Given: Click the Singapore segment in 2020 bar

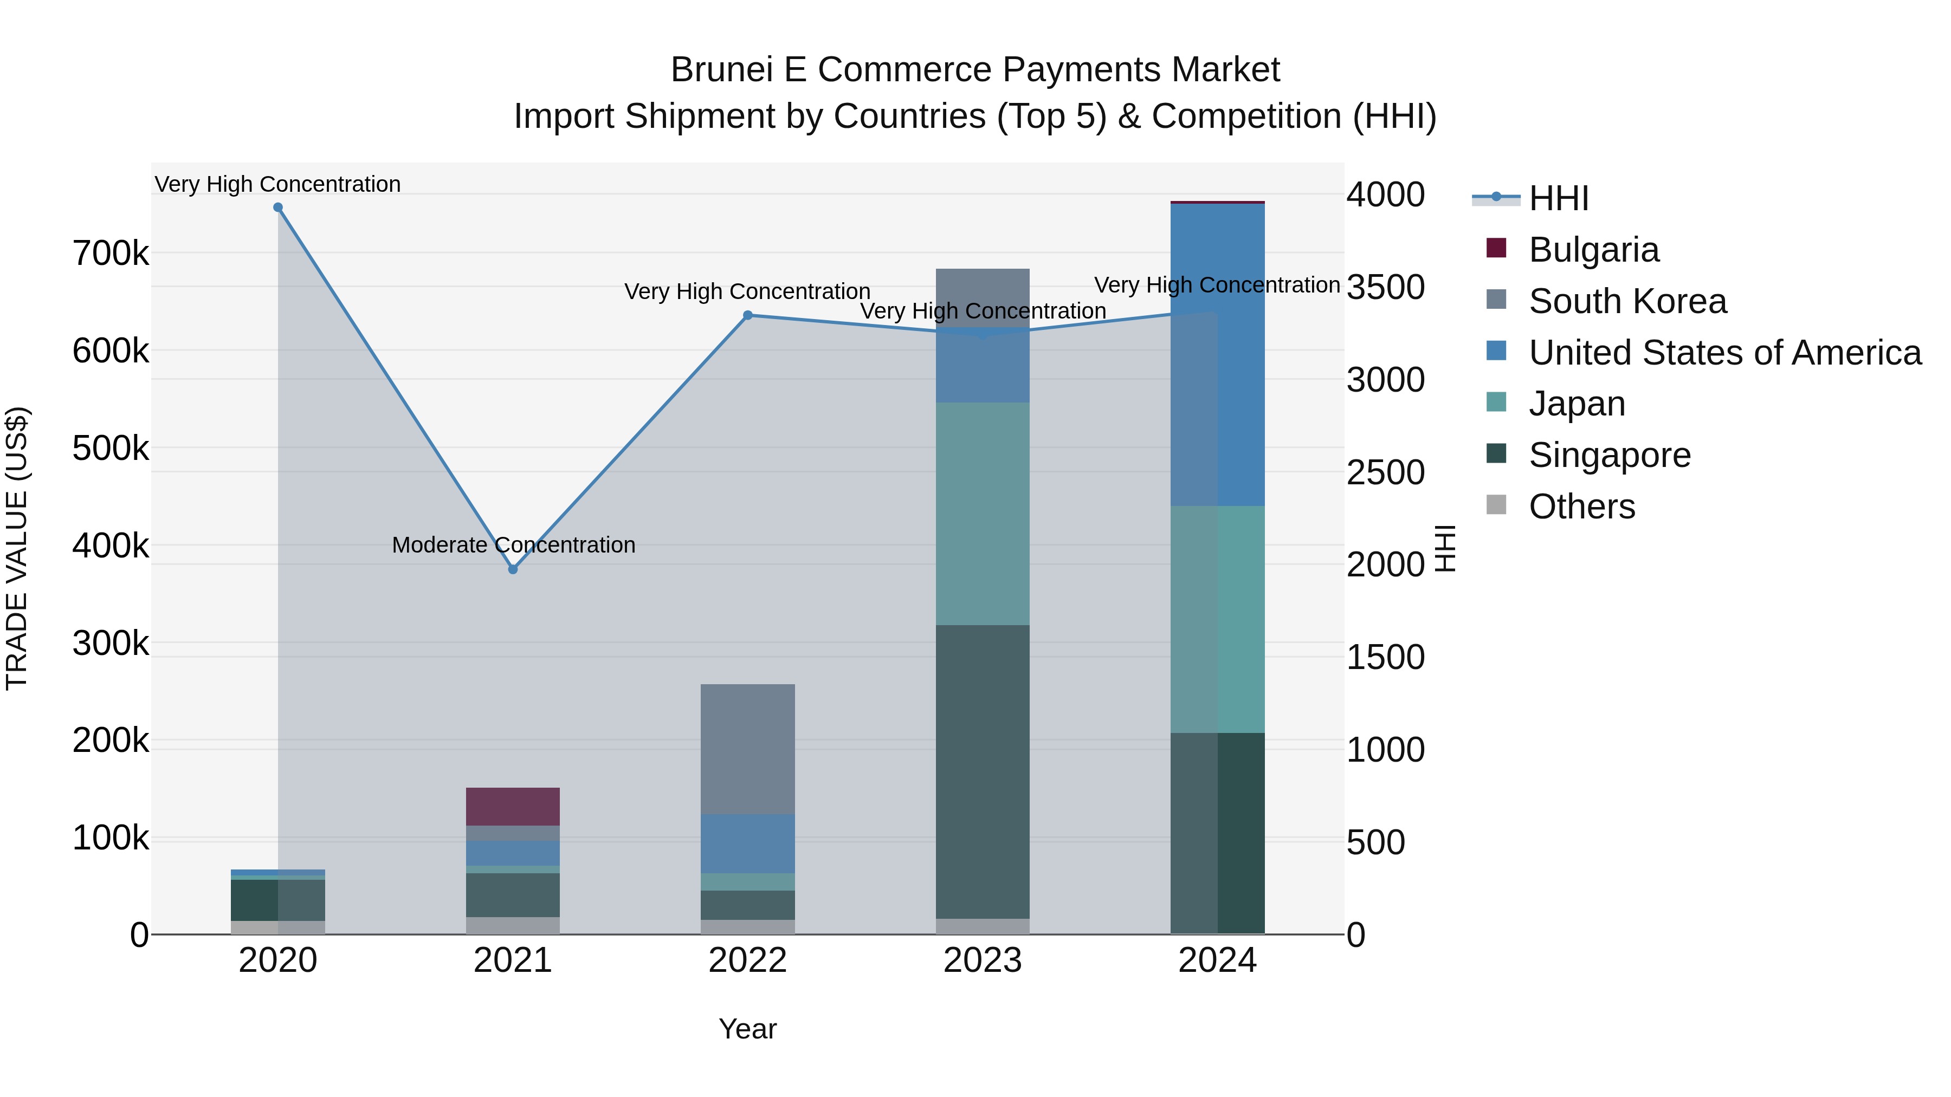Looking at the screenshot, I should [278, 900].
